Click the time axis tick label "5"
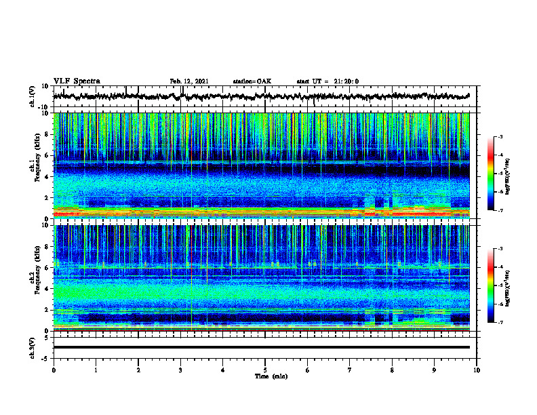The image size is (537, 415). [265, 370]
